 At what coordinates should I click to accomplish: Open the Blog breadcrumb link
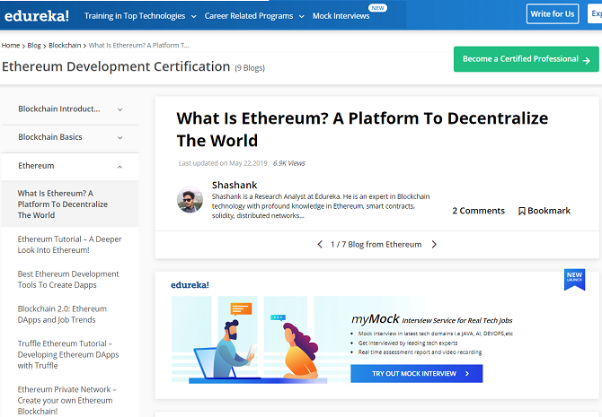tap(34, 45)
